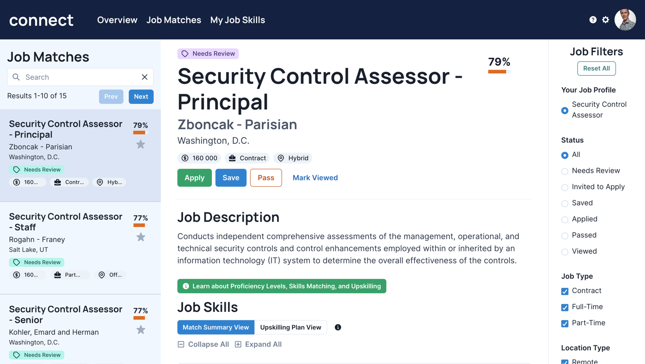Uncheck the Contract job type
The width and height of the screenshot is (645, 364).
click(565, 291)
